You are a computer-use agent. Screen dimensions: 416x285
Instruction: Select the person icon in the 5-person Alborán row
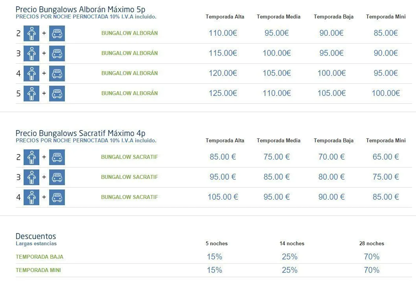pos(31,94)
